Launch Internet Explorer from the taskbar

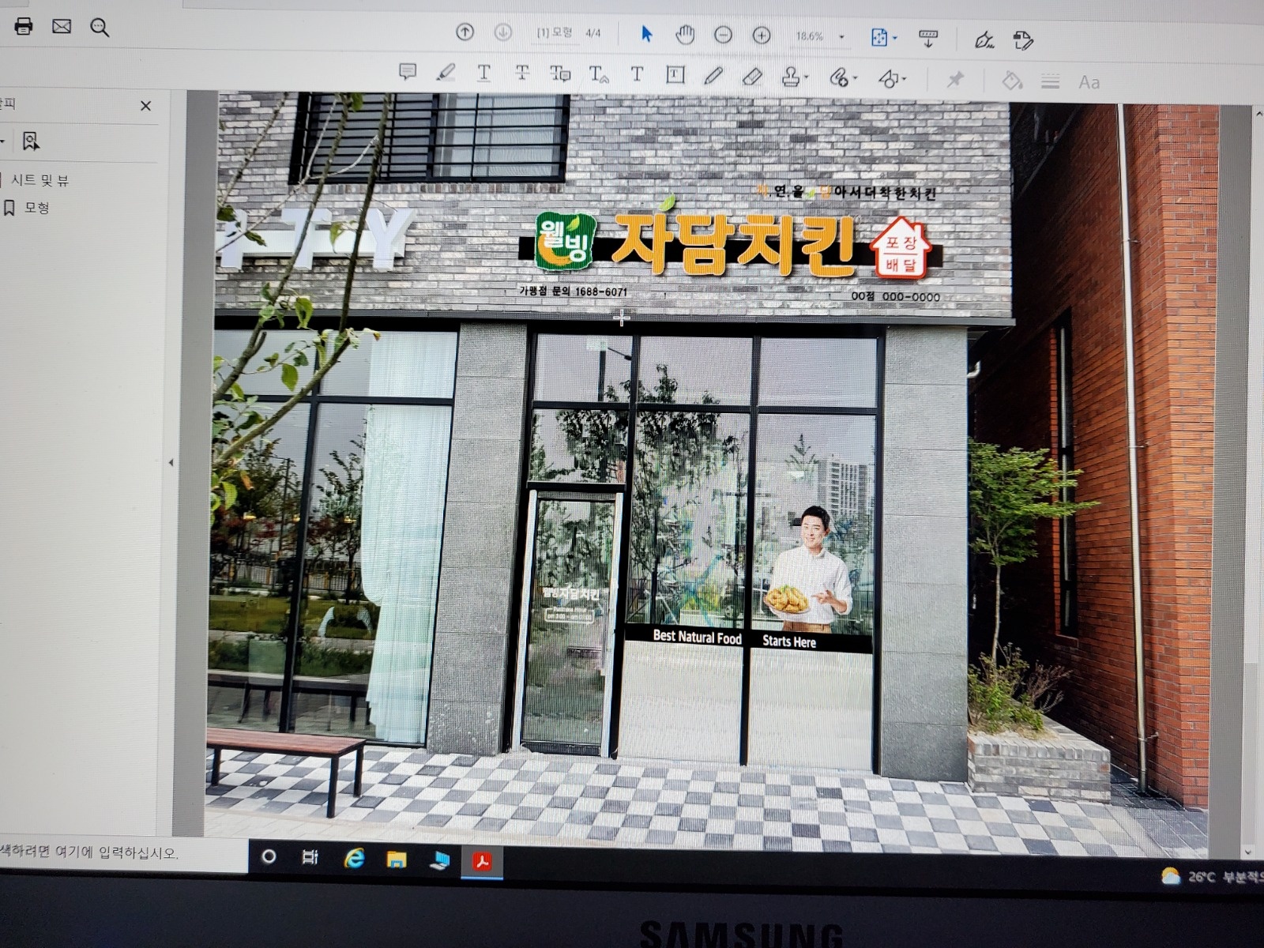[x=354, y=858]
